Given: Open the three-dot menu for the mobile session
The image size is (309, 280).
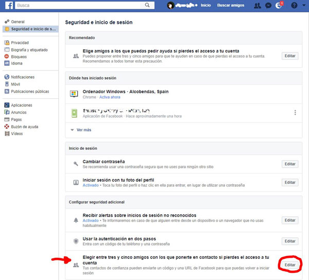Looking at the screenshot, I should 295,113.
